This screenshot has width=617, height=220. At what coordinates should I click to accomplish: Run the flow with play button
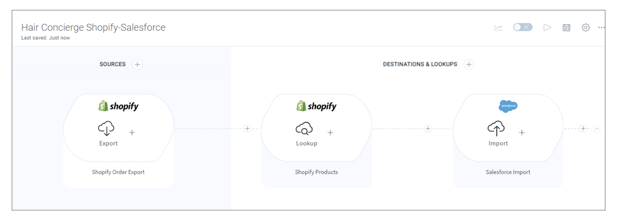click(x=547, y=27)
